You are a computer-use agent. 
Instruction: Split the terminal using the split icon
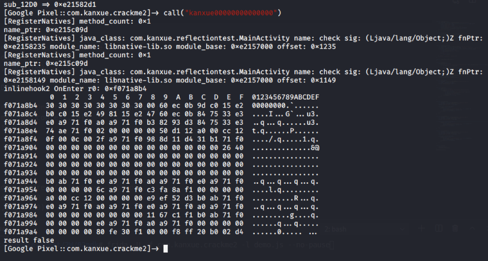(439, 229)
